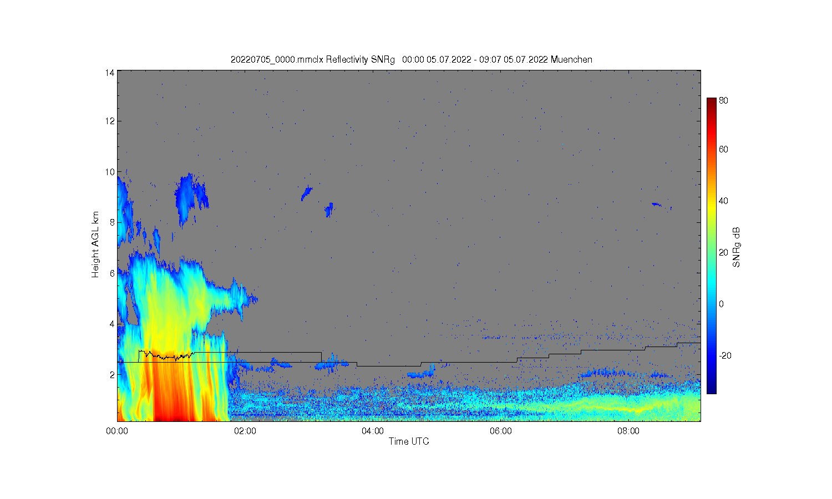Screen dimensions: 832x499
Task: Click the height tick label 6
Action: click(x=112, y=273)
